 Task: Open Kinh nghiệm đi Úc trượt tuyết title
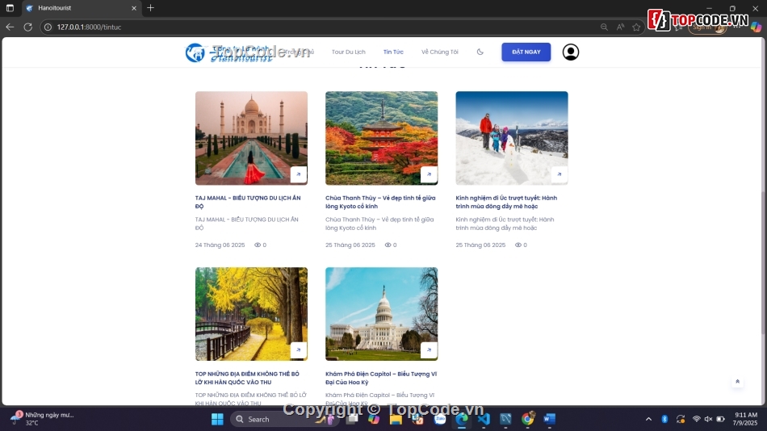point(506,202)
